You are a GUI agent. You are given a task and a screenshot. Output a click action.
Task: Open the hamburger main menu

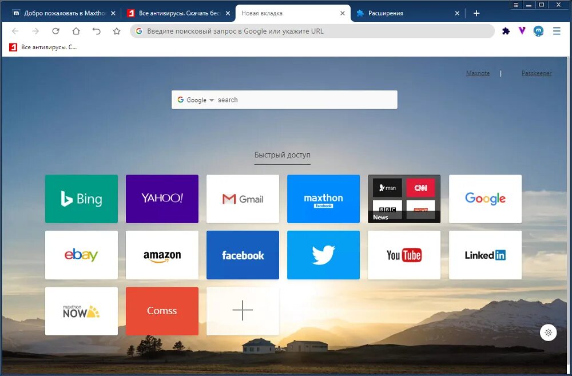pyautogui.click(x=557, y=31)
